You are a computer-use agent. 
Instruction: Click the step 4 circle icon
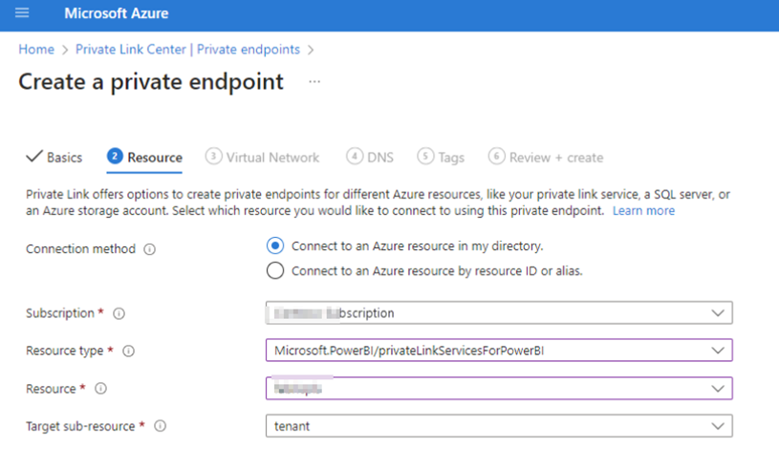(x=355, y=157)
